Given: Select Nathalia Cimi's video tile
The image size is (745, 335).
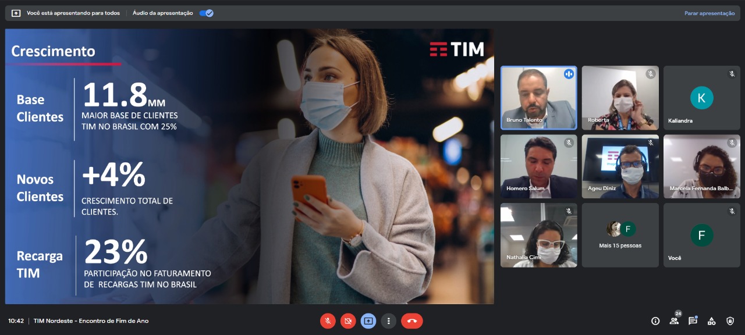Looking at the screenshot, I should (538, 235).
